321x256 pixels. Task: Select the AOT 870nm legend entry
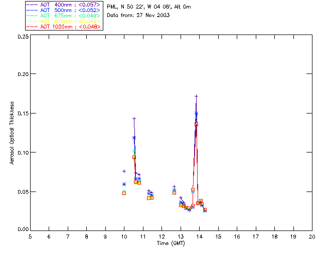click(x=64, y=21)
